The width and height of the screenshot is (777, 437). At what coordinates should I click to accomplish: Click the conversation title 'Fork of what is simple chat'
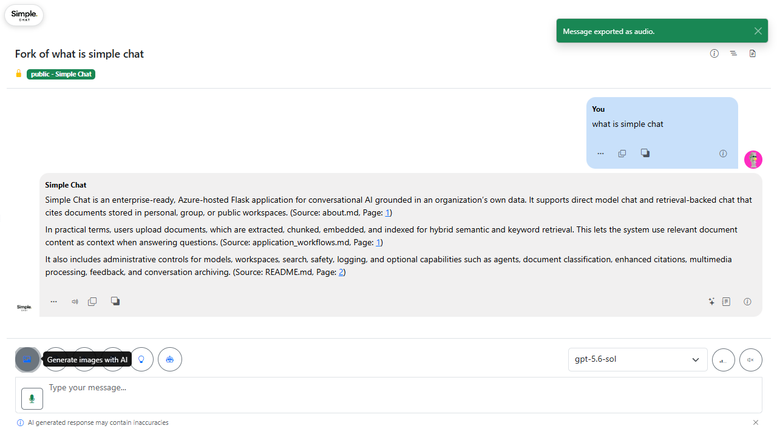80,54
